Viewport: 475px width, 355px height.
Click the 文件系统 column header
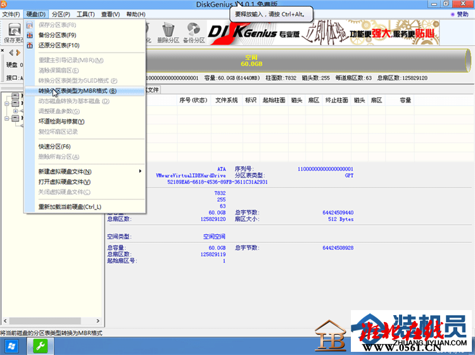pyautogui.click(x=227, y=100)
